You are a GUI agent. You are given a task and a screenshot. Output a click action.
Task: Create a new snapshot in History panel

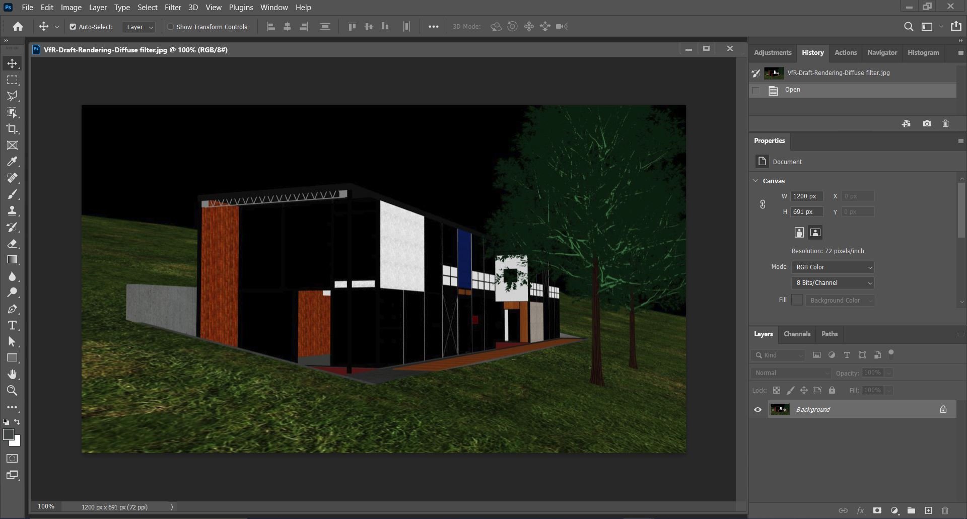coord(927,123)
